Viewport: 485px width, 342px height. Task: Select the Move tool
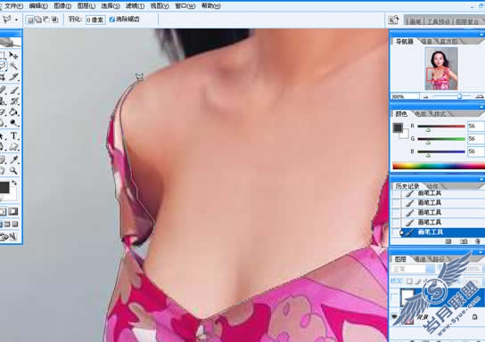pos(13,55)
